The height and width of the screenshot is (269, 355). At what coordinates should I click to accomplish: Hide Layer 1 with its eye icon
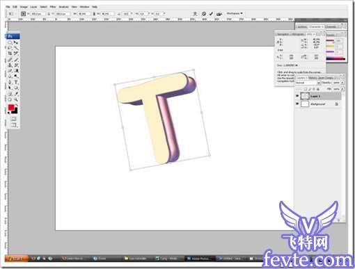[297, 96]
